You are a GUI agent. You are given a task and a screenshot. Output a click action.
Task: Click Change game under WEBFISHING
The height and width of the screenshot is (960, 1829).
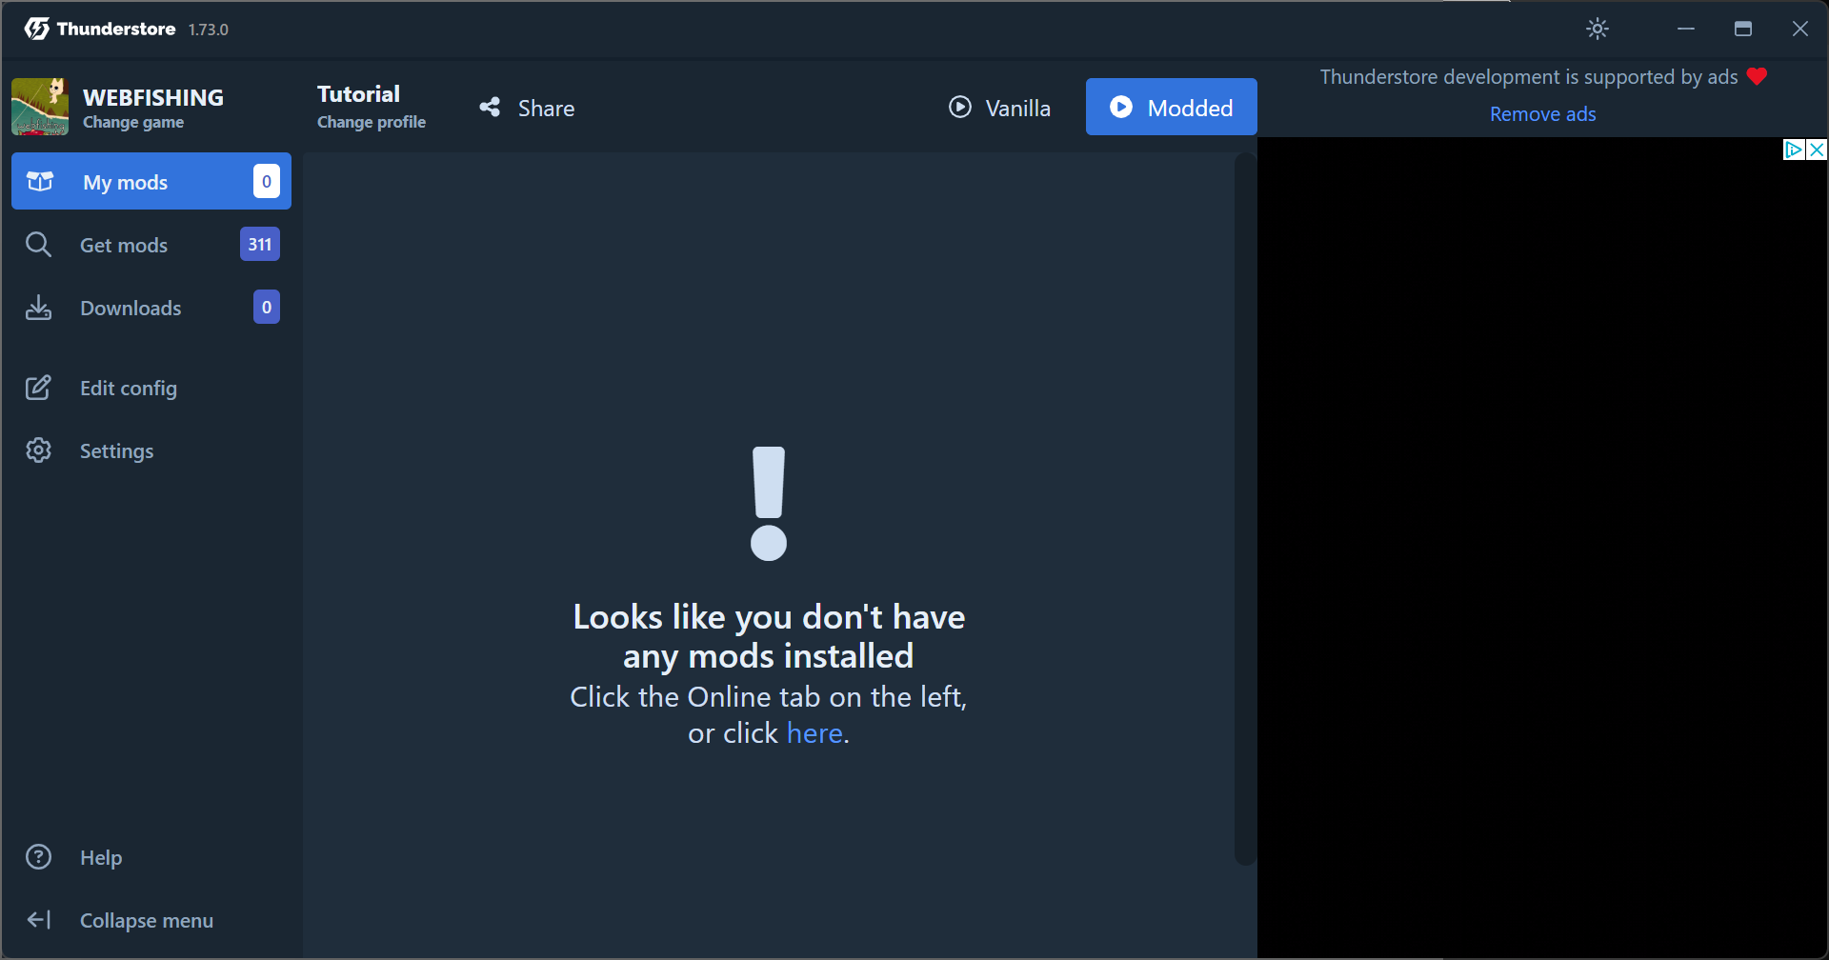pyautogui.click(x=133, y=122)
